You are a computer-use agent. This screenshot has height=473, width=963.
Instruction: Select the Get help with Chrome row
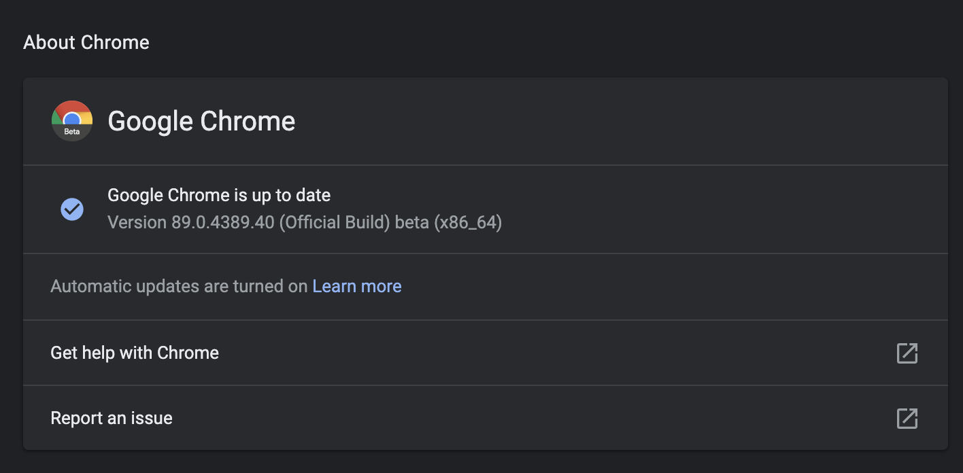pyautogui.click(x=486, y=353)
